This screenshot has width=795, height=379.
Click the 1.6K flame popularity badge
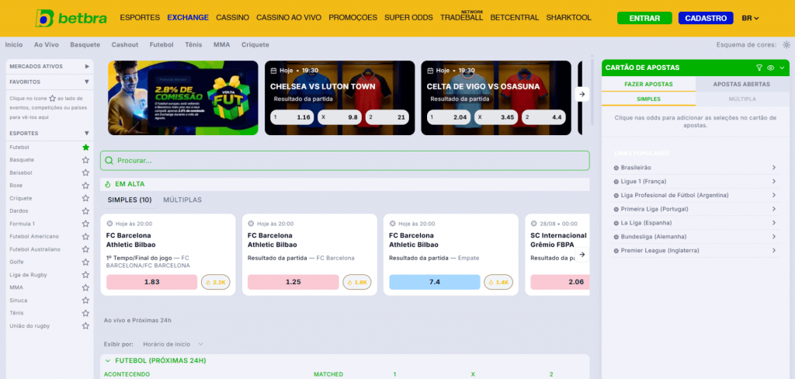pyautogui.click(x=357, y=282)
